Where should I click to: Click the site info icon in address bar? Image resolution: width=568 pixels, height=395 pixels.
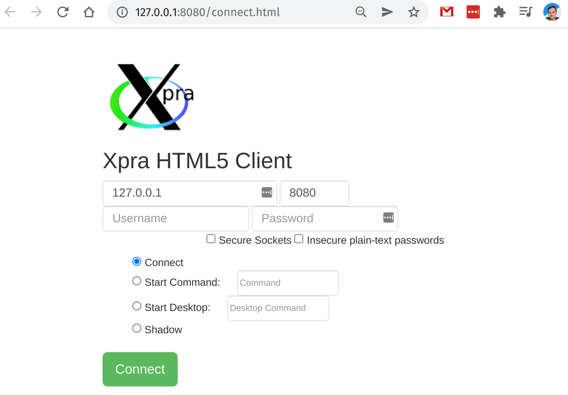pos(123,12)
